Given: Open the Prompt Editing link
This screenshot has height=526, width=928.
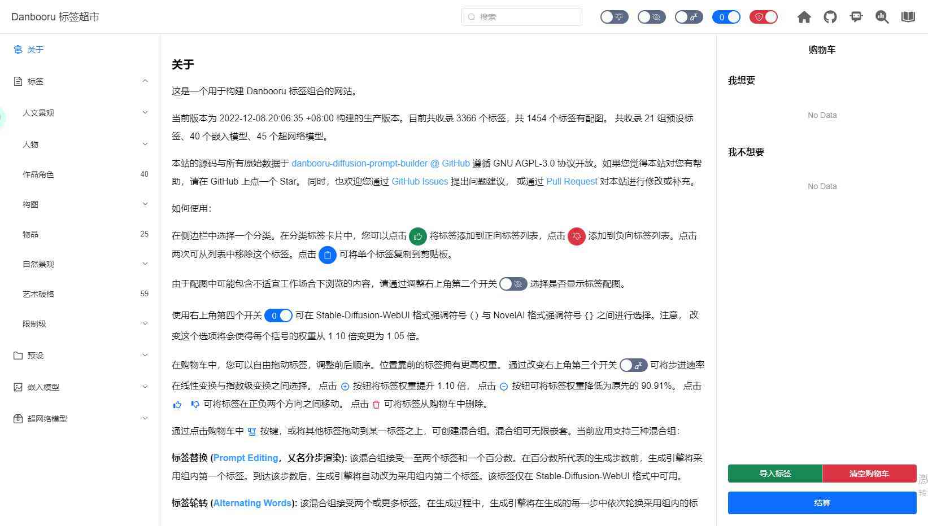Looking at the screenshot, I should (x=246, y=458).
